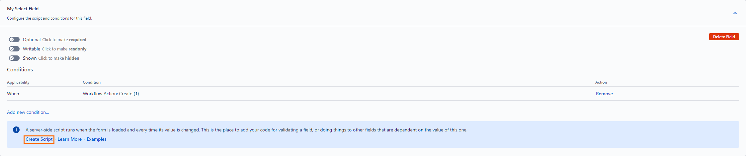Click the red Delete Field button

pyautogui.click(x=724, y=37)
